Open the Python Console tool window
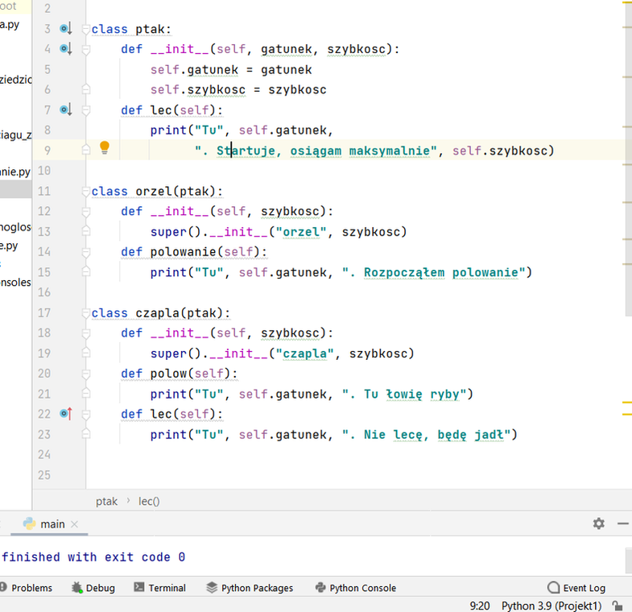Image resolution: width=632 pixels, height=612 pixels. click(356, 588)
